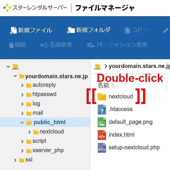
Task: Select setup-nextcloud.php file name in list
Action: (134, 148)
